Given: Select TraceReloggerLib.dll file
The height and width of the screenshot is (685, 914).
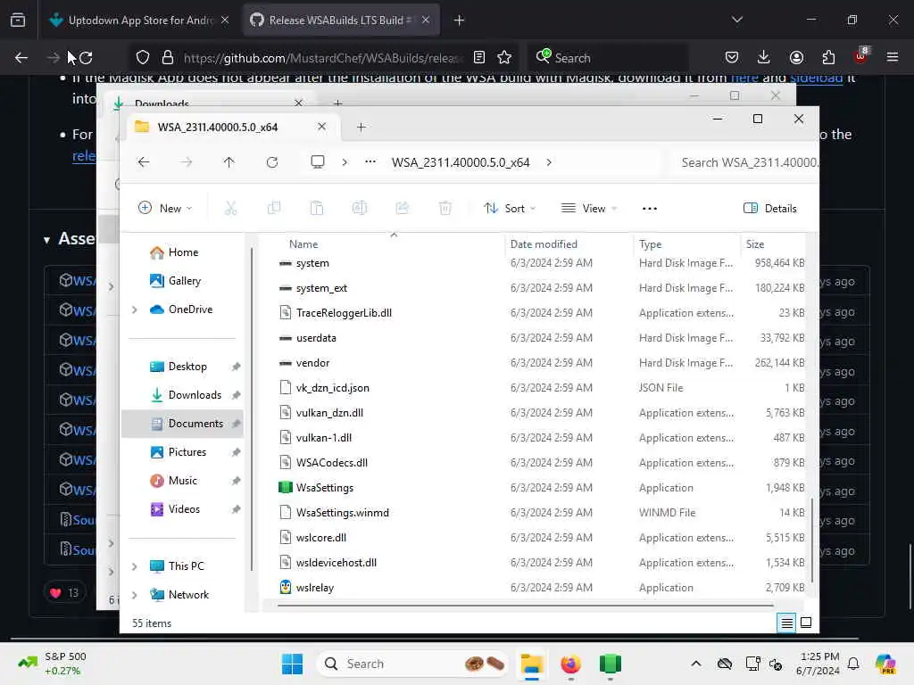Looking at the screenshot, I should coord(344,313).
